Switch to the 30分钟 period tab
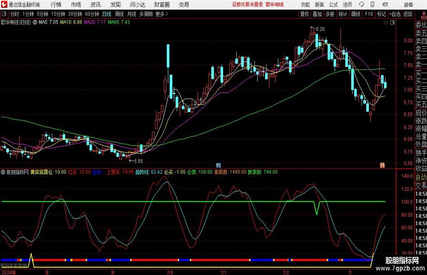Viewport: 427px width, 275px height. click(75, 14)
